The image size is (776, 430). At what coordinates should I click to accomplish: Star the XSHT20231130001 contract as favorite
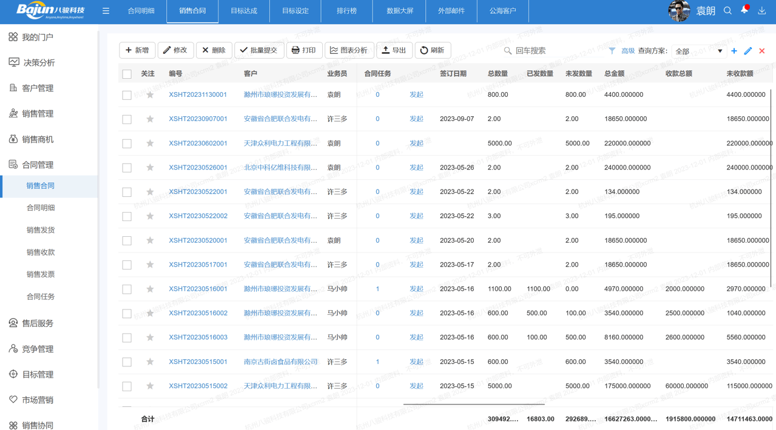pos(149,94)
